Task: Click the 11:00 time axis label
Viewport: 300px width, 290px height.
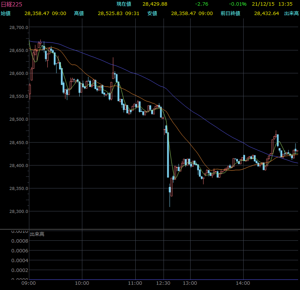Action: click(x=135, y=283)
